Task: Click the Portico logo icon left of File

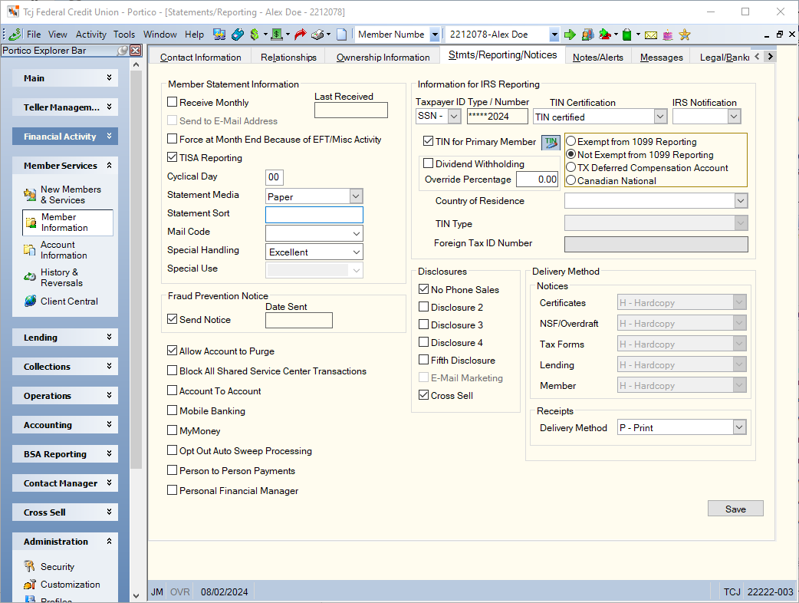Action: click(15, 35)
